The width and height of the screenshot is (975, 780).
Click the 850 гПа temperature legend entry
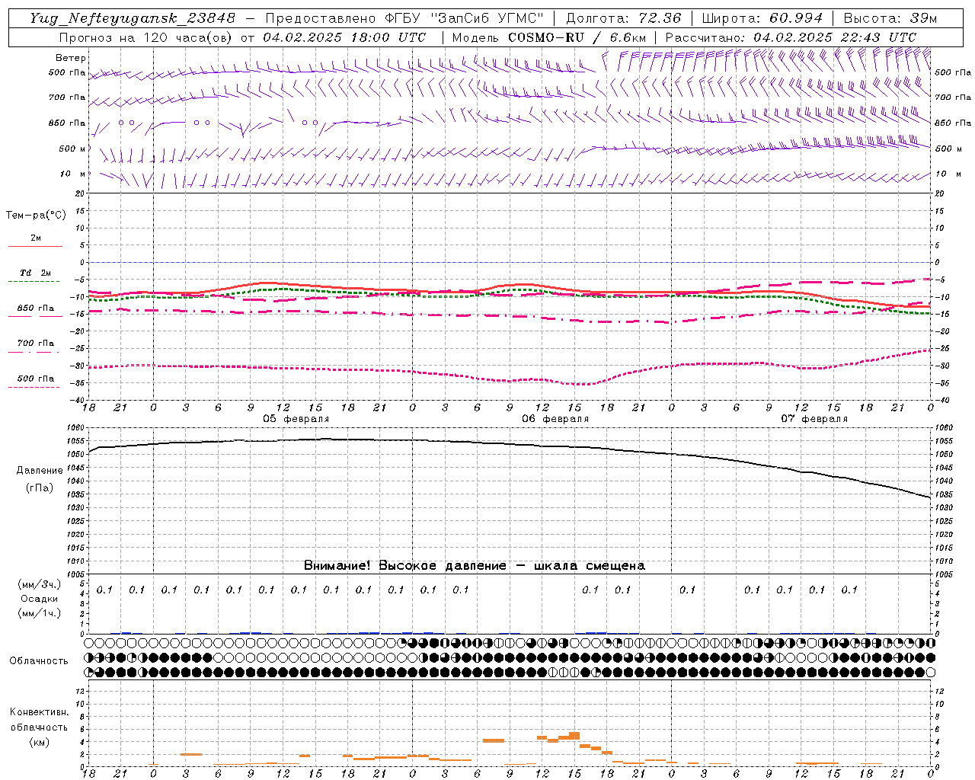[x=36, y=308]
